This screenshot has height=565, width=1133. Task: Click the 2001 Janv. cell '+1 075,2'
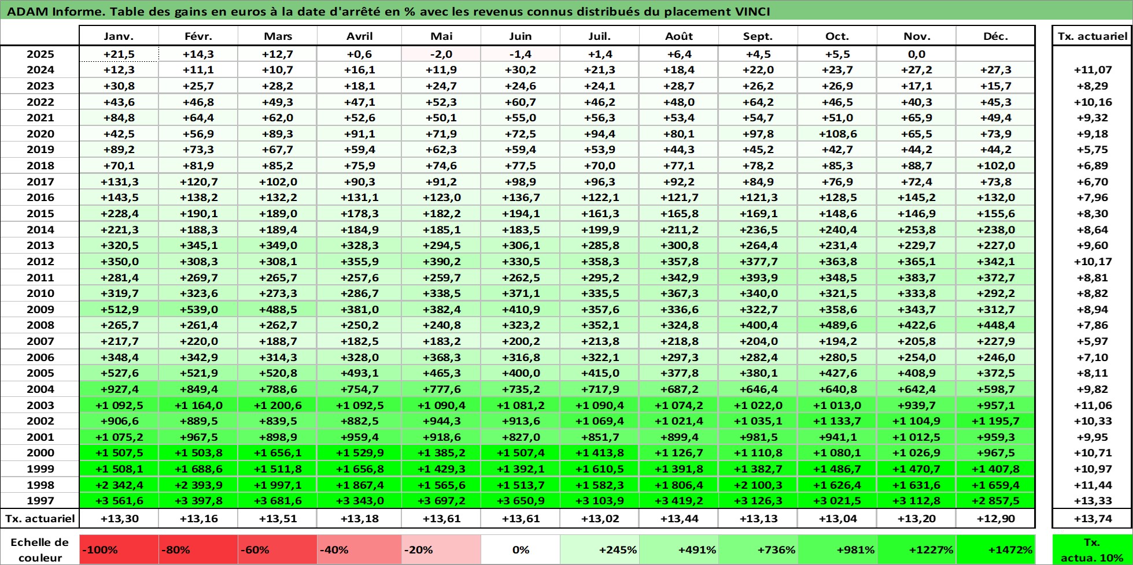[119, 437]
